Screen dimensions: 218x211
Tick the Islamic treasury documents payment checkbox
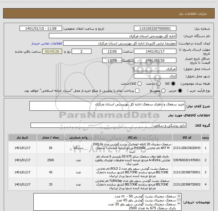tap(137, 91)
